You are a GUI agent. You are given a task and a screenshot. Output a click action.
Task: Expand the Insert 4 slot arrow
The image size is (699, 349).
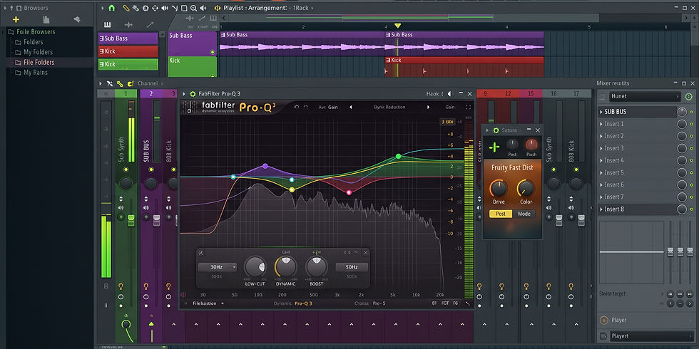coord(601,160)
